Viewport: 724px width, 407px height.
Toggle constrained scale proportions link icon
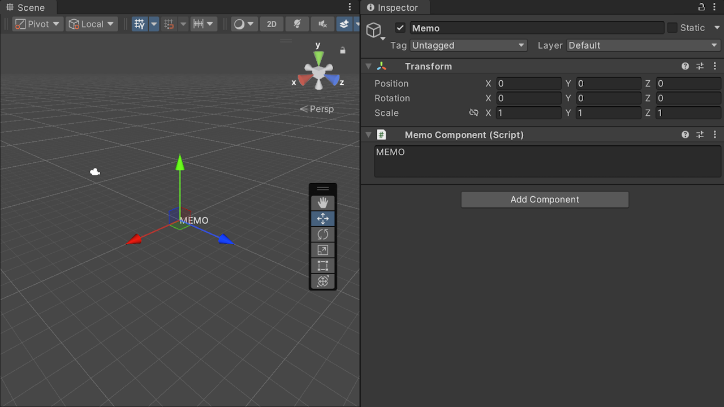point(474,112)
